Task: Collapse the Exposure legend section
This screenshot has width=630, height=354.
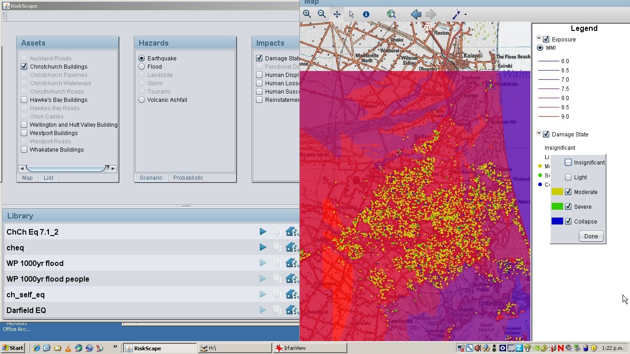Action: [x=539, y=39]
